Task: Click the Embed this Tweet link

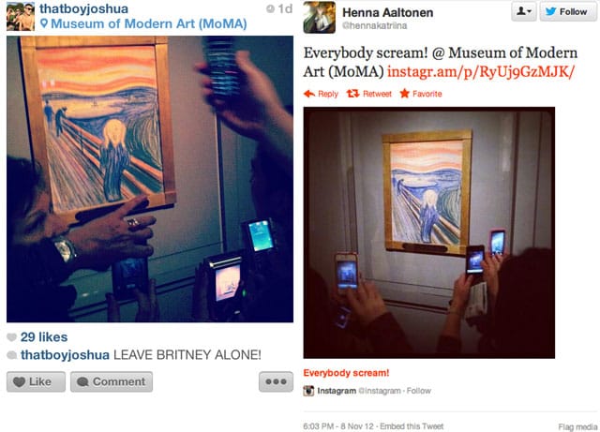Action: (412, 426)
